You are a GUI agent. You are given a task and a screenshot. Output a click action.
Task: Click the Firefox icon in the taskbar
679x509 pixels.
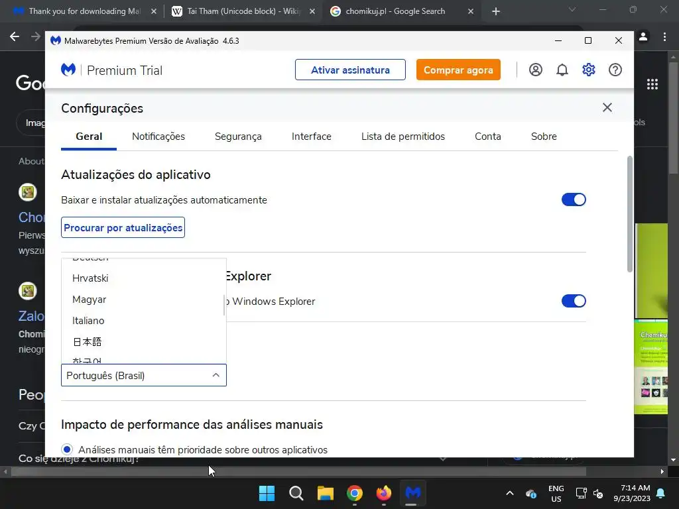click(384, 493)
